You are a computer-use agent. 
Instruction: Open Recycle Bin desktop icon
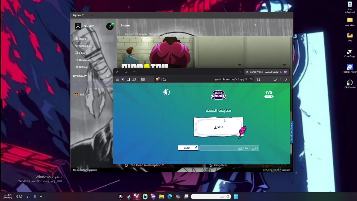350,7
